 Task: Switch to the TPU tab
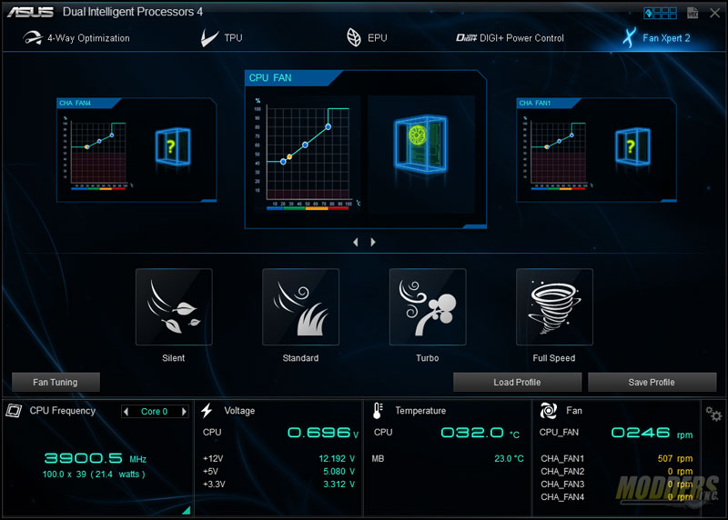tap(221, 38)
